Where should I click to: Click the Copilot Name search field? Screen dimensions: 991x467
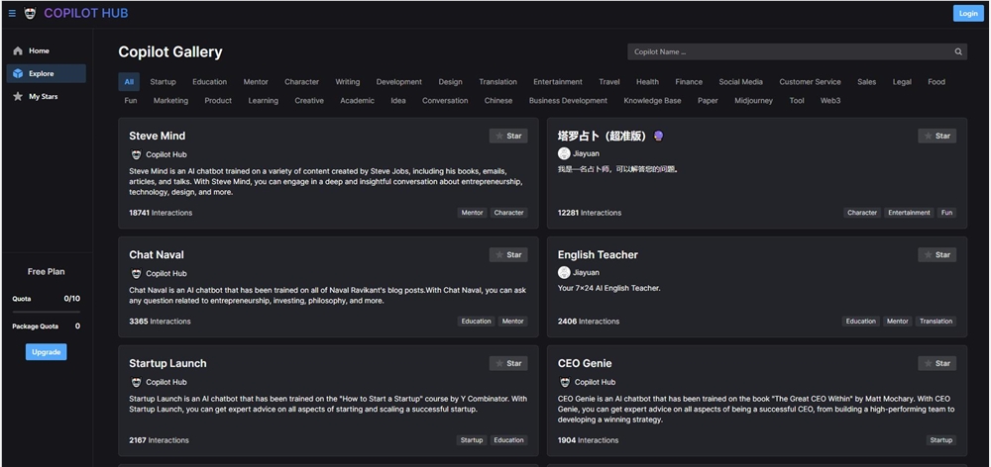click(797, 51)
